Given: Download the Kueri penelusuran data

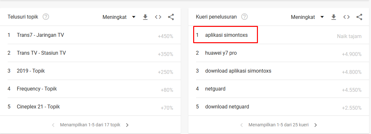Looking at the screenshot, I should pos(334,17).
